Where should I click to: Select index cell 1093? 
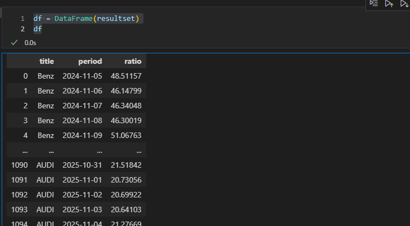pos(19,210)
